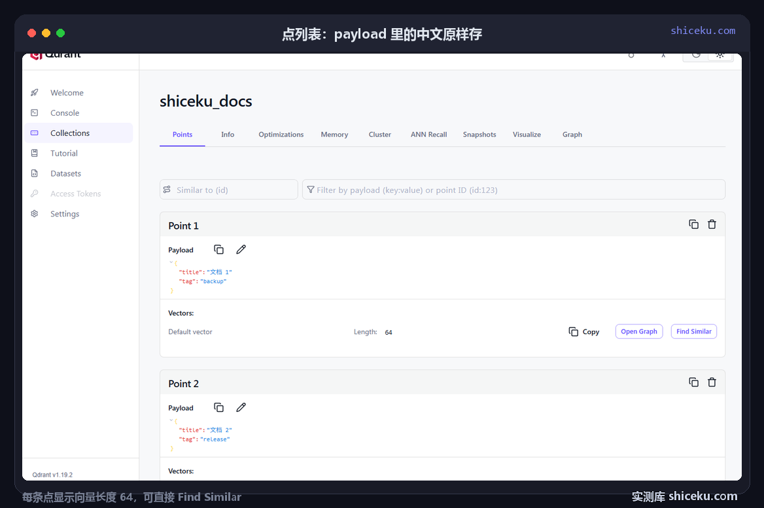
Task: Click the Default vector label
Action: coord(190,331)
